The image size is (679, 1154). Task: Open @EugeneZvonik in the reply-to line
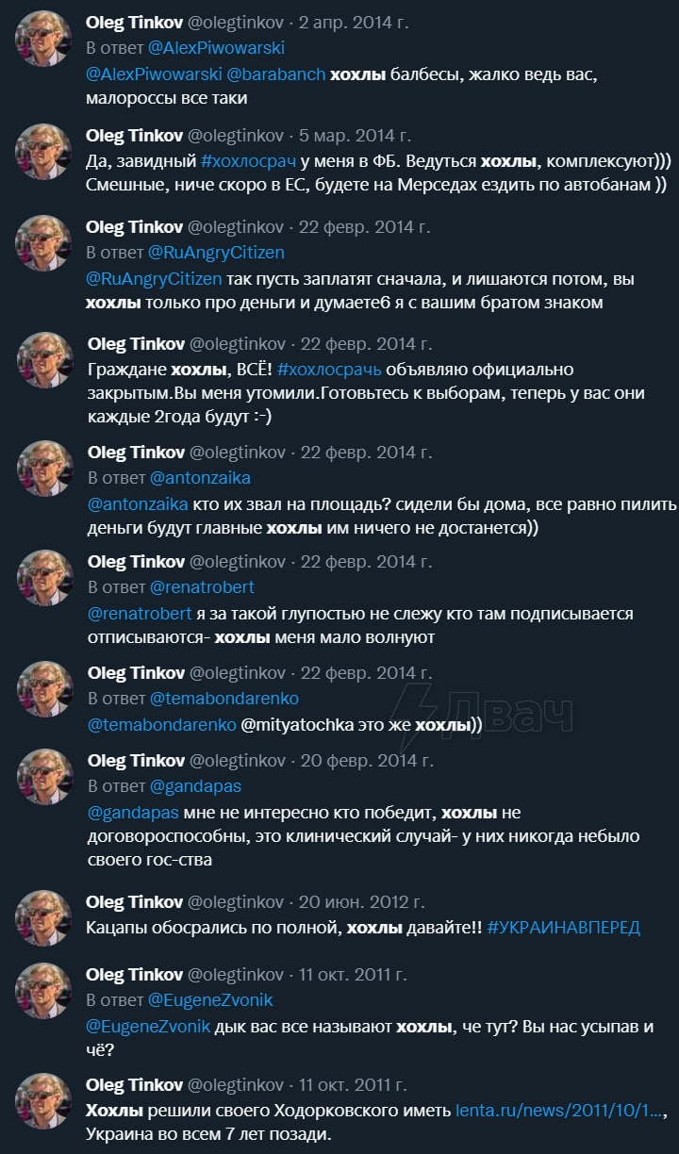point(210,999)
